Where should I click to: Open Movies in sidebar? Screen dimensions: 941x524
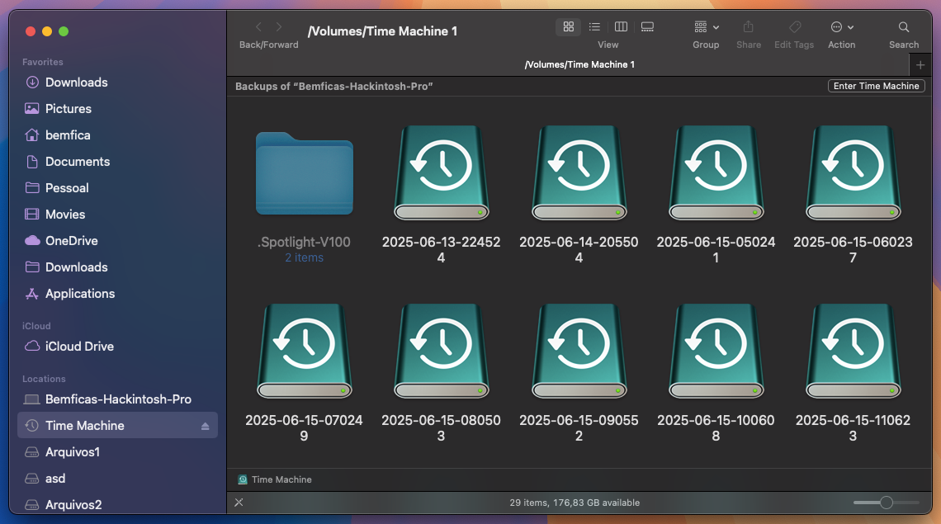click(x=117, y=215)
